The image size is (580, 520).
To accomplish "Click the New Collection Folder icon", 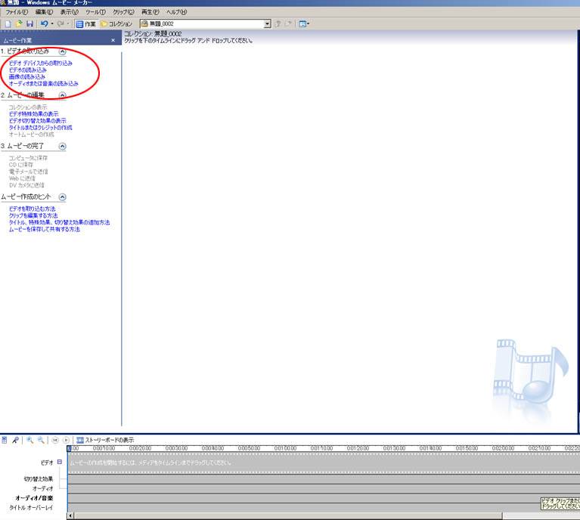I will [x=289, y=23].
